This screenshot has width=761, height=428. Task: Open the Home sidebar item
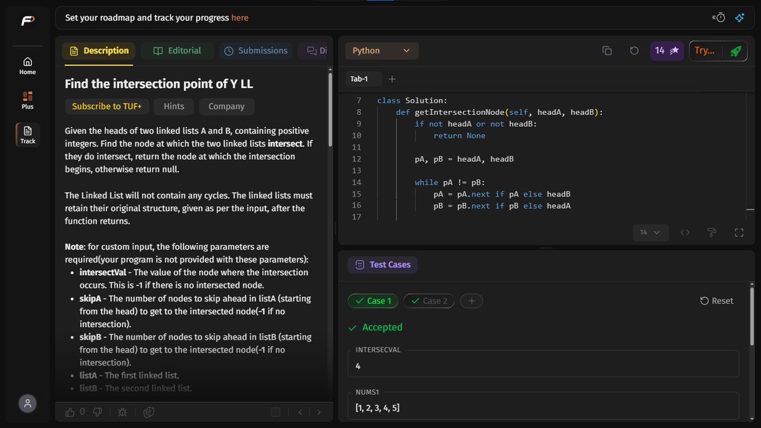27,66
